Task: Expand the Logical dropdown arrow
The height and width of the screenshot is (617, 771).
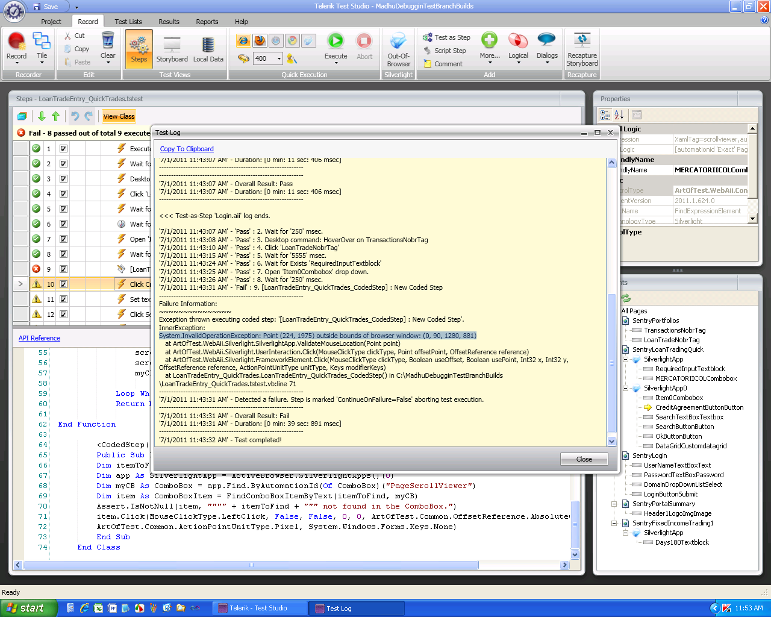Action: coord(518,63)
